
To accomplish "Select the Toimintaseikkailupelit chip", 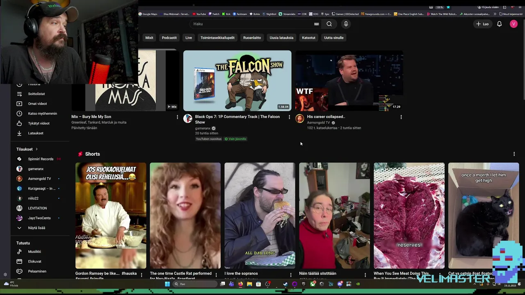I will 217,38.
